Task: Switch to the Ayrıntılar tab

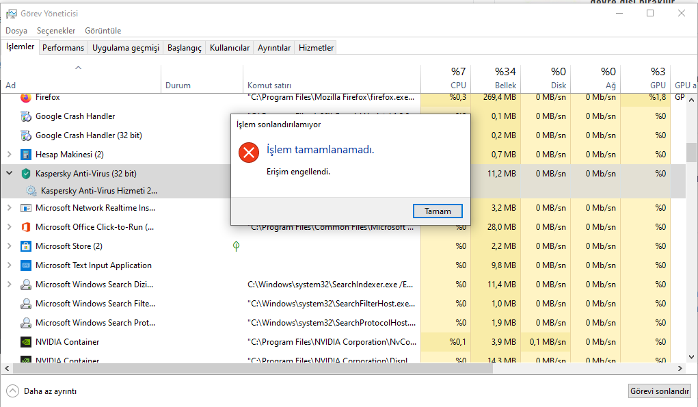Action: click(x=274, y=48)
